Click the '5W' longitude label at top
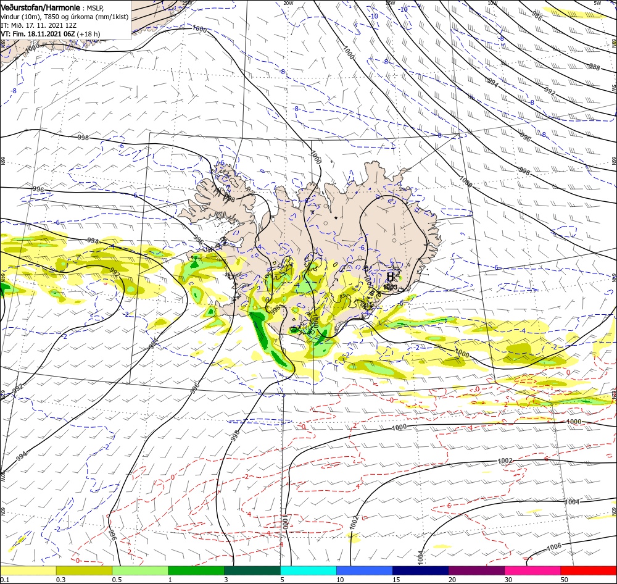 (x=597, y=2)
